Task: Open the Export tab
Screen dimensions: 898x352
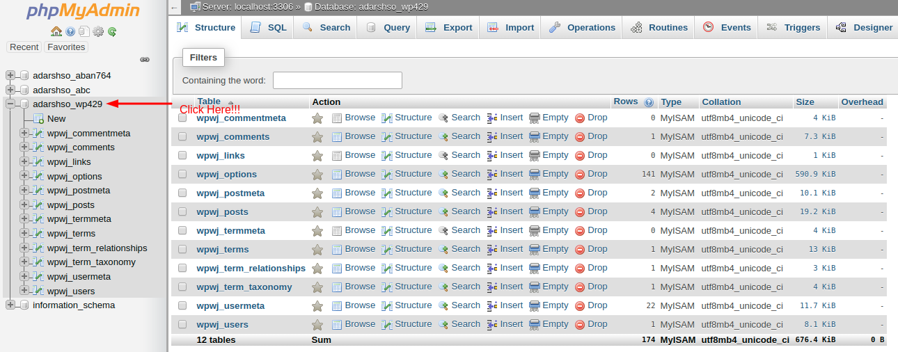Action: (x=449, y=28)
